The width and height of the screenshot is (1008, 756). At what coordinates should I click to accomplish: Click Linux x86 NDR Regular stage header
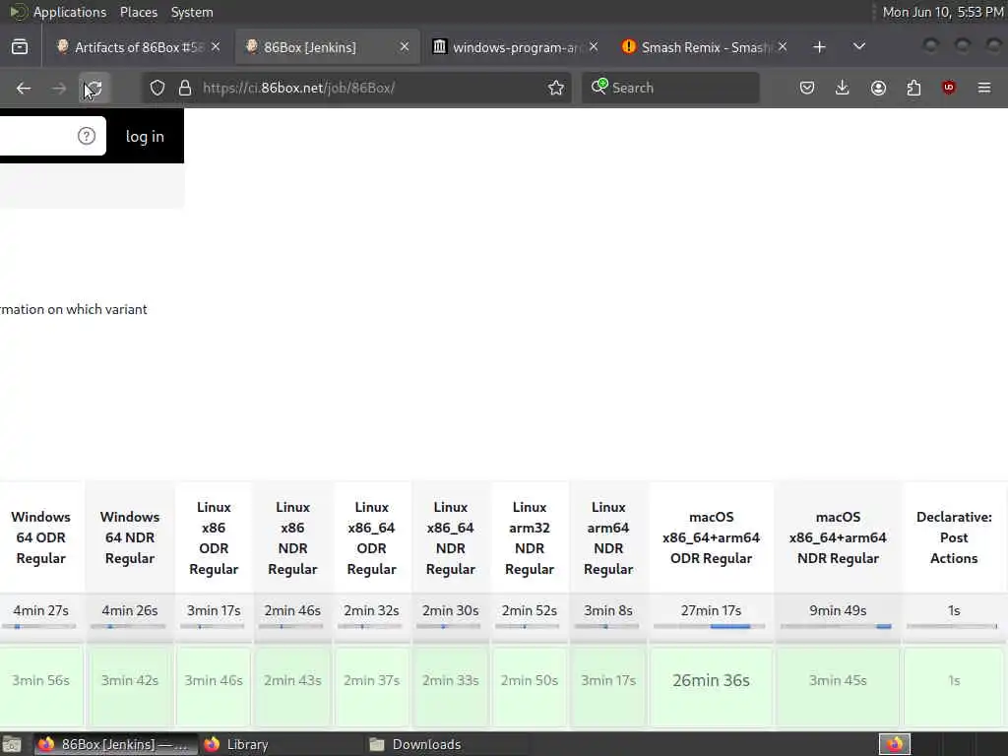point(292,538)
